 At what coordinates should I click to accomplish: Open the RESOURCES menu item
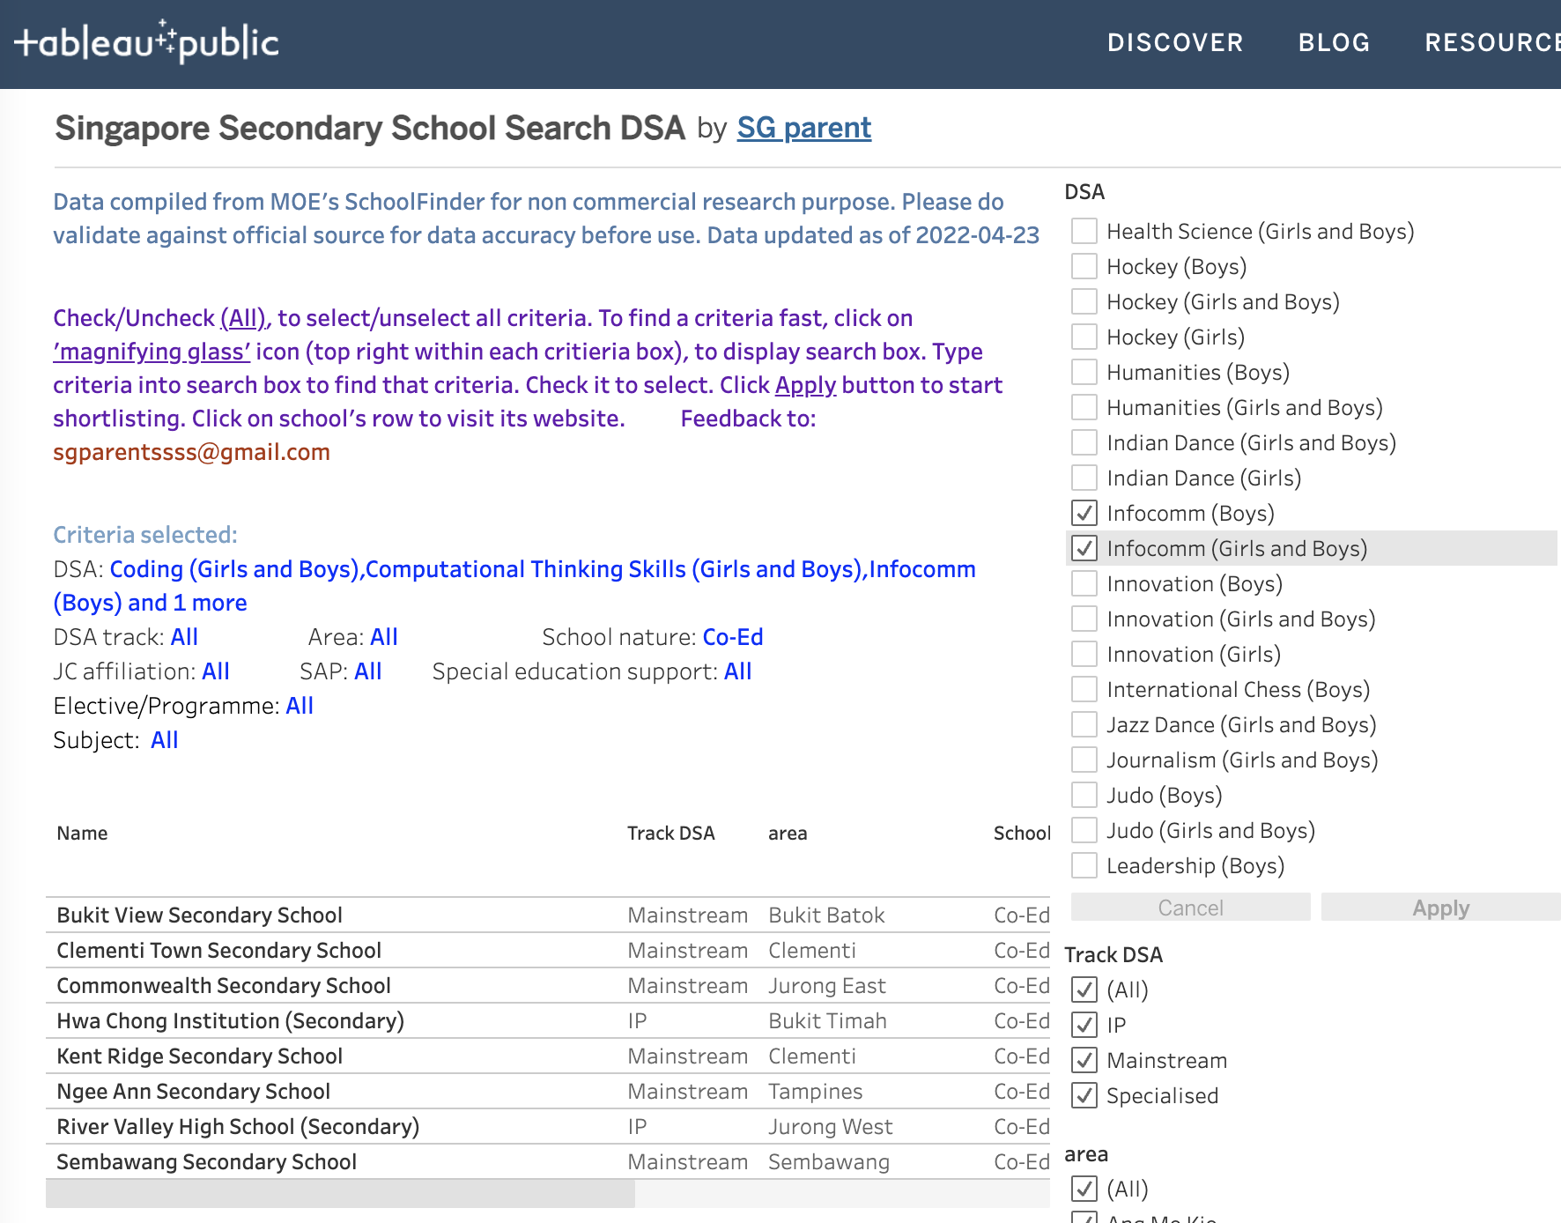pos(1492,42)
